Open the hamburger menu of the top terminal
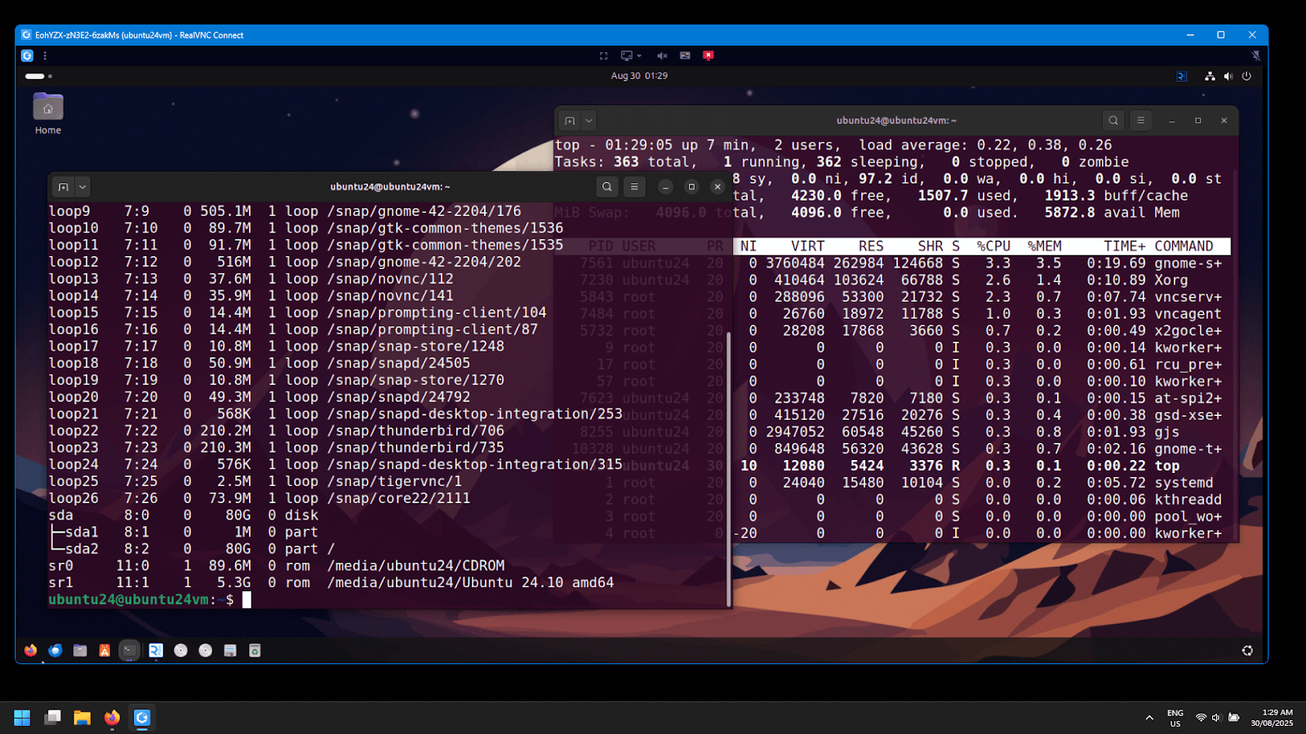The width and height of the screenshot is (1306, 734). pos(1140,121)
